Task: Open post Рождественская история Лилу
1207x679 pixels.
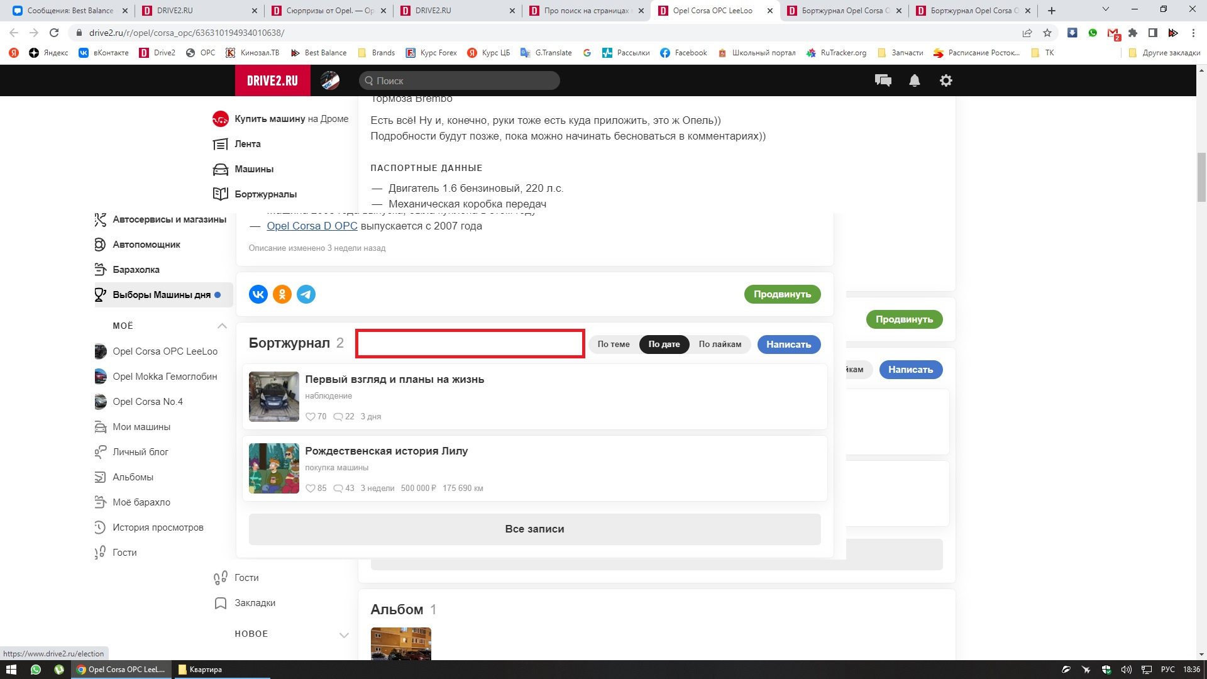Action: point(386,451)
